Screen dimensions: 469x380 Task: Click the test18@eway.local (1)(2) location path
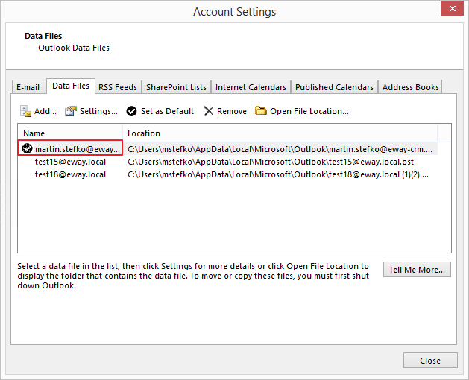tap(278, 174)
